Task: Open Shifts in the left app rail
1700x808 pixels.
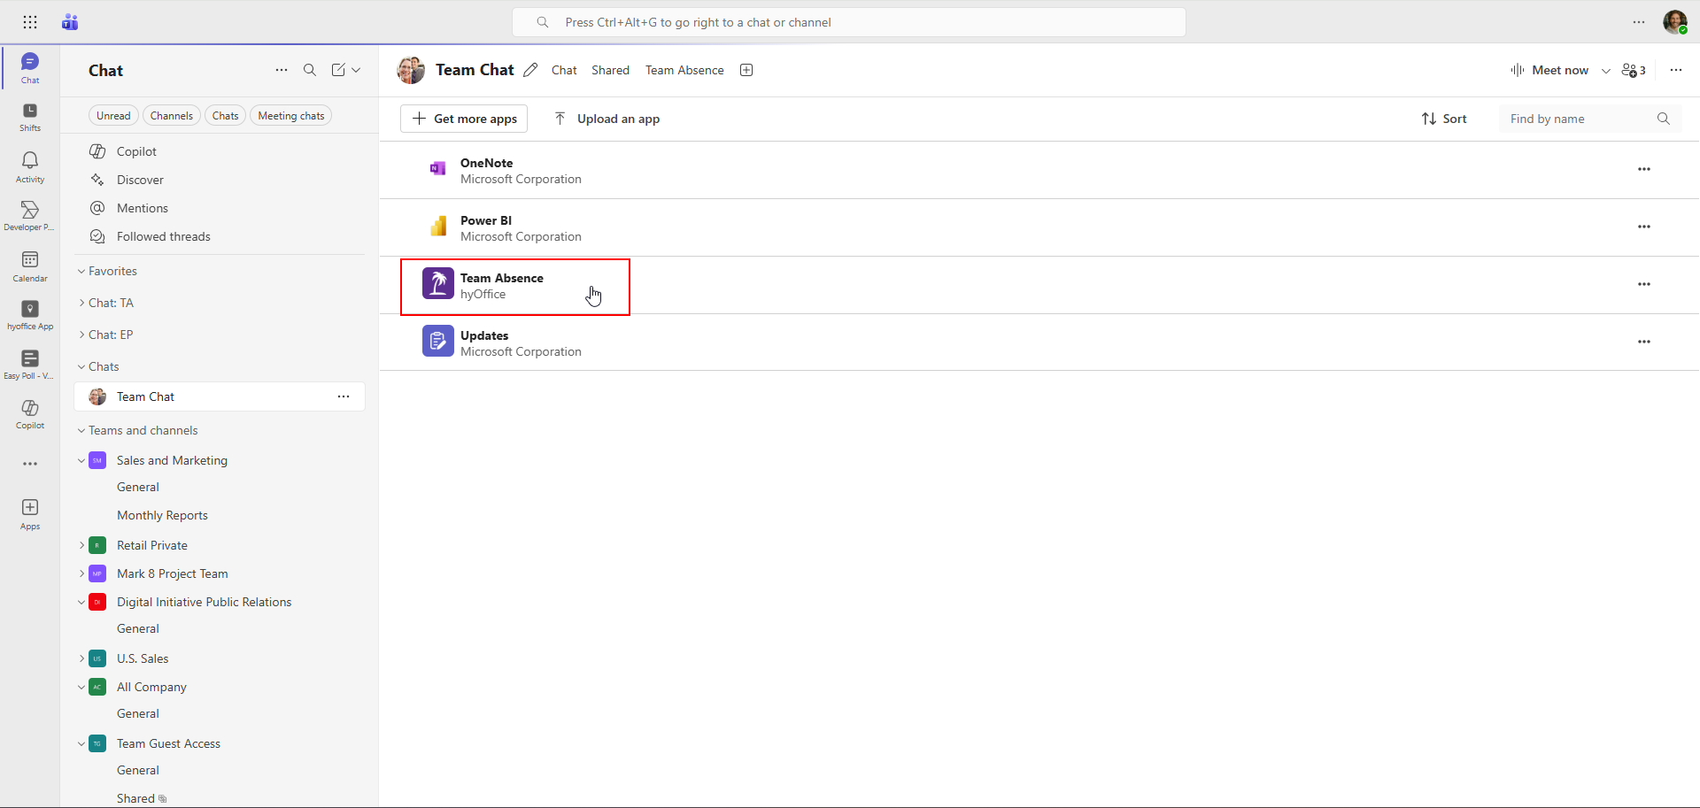Action: tap(30, 116)
